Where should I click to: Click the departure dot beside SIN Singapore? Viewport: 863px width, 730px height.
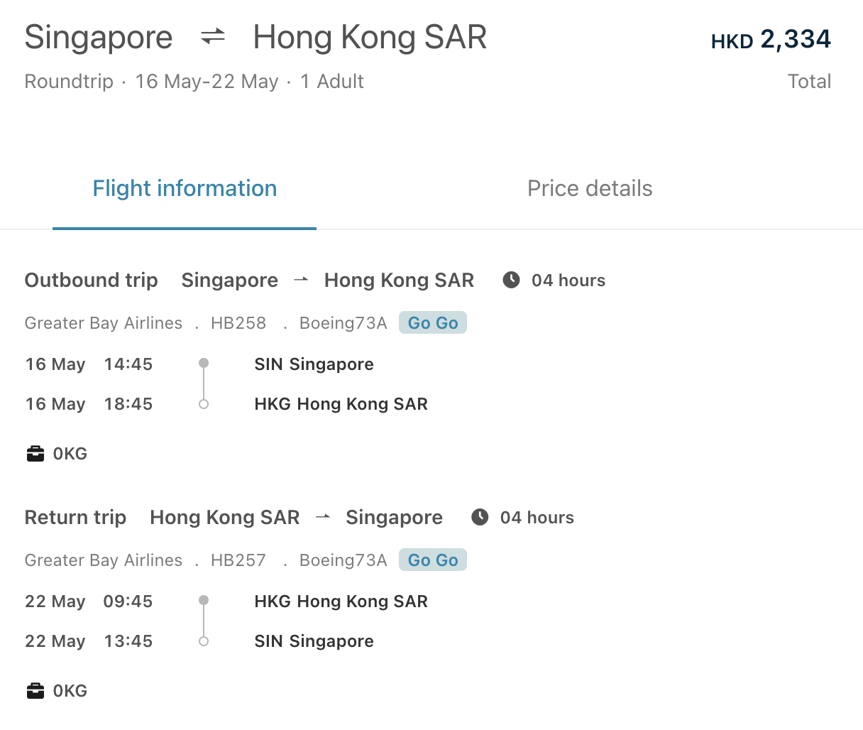click(204, 361)
